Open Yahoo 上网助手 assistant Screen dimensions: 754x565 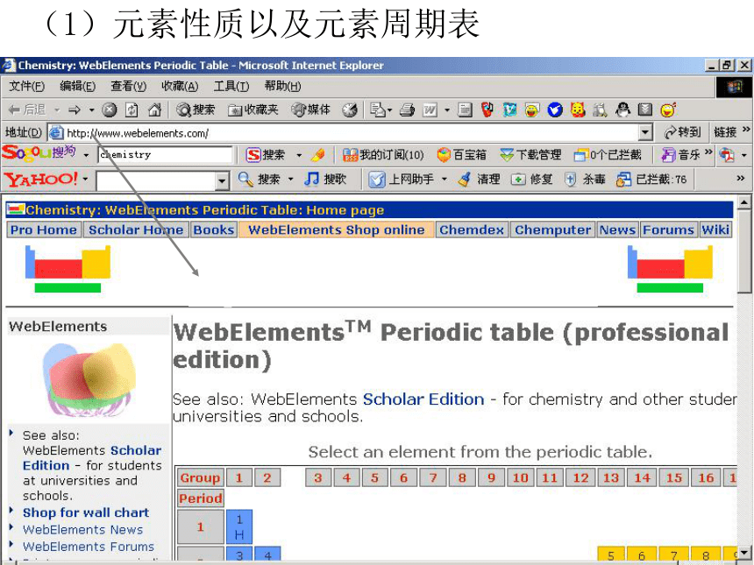coord(402,180)
